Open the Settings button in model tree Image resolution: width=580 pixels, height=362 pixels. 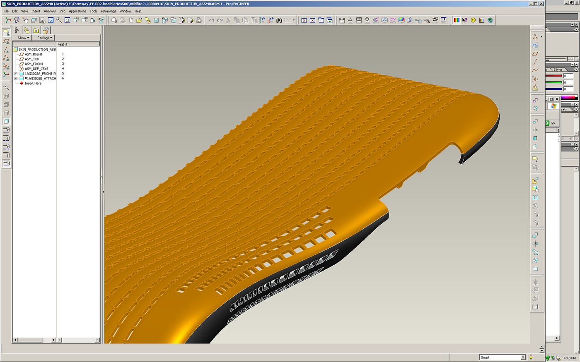(x=45, y=38)
